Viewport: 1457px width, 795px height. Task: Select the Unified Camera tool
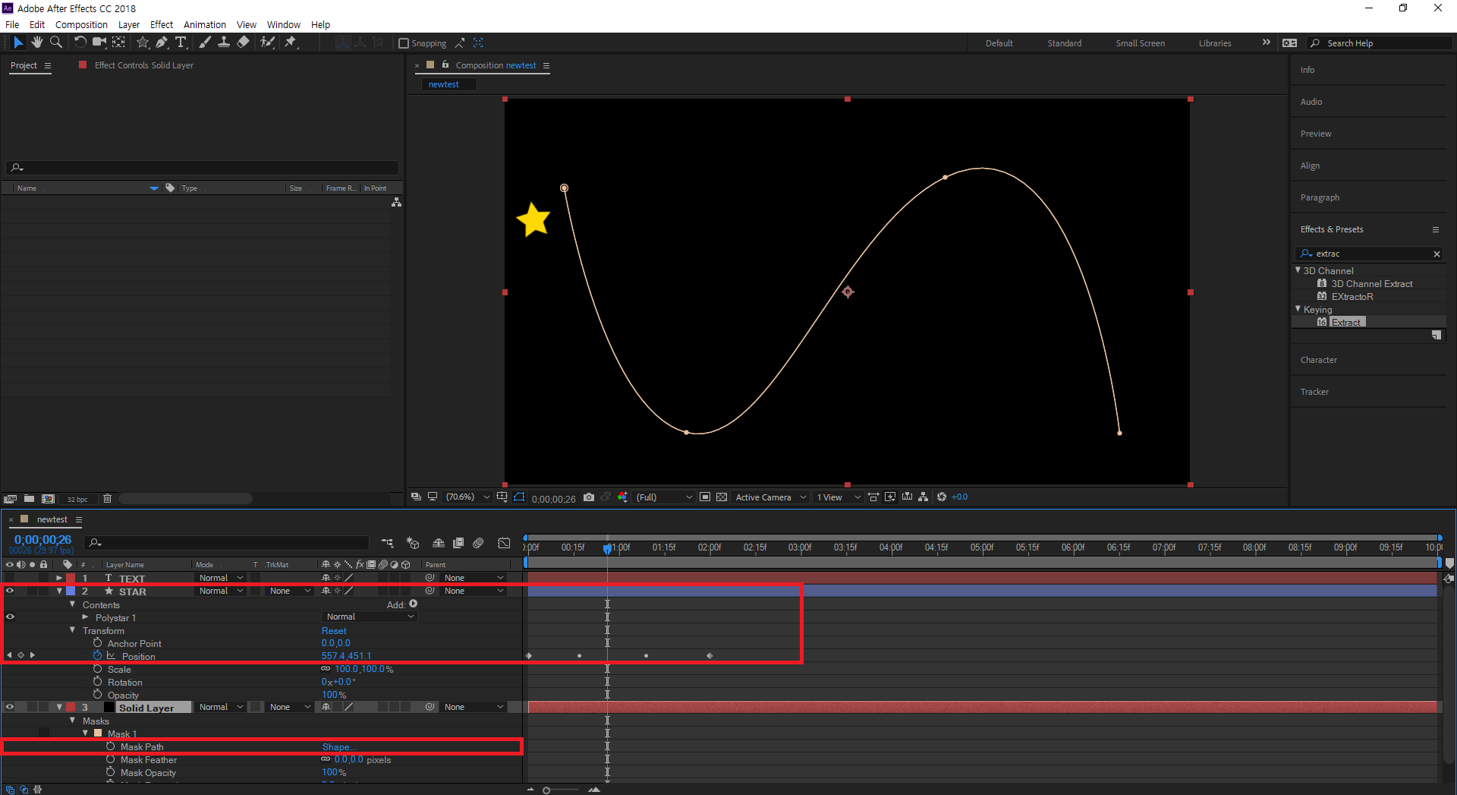tap(99, 43)
